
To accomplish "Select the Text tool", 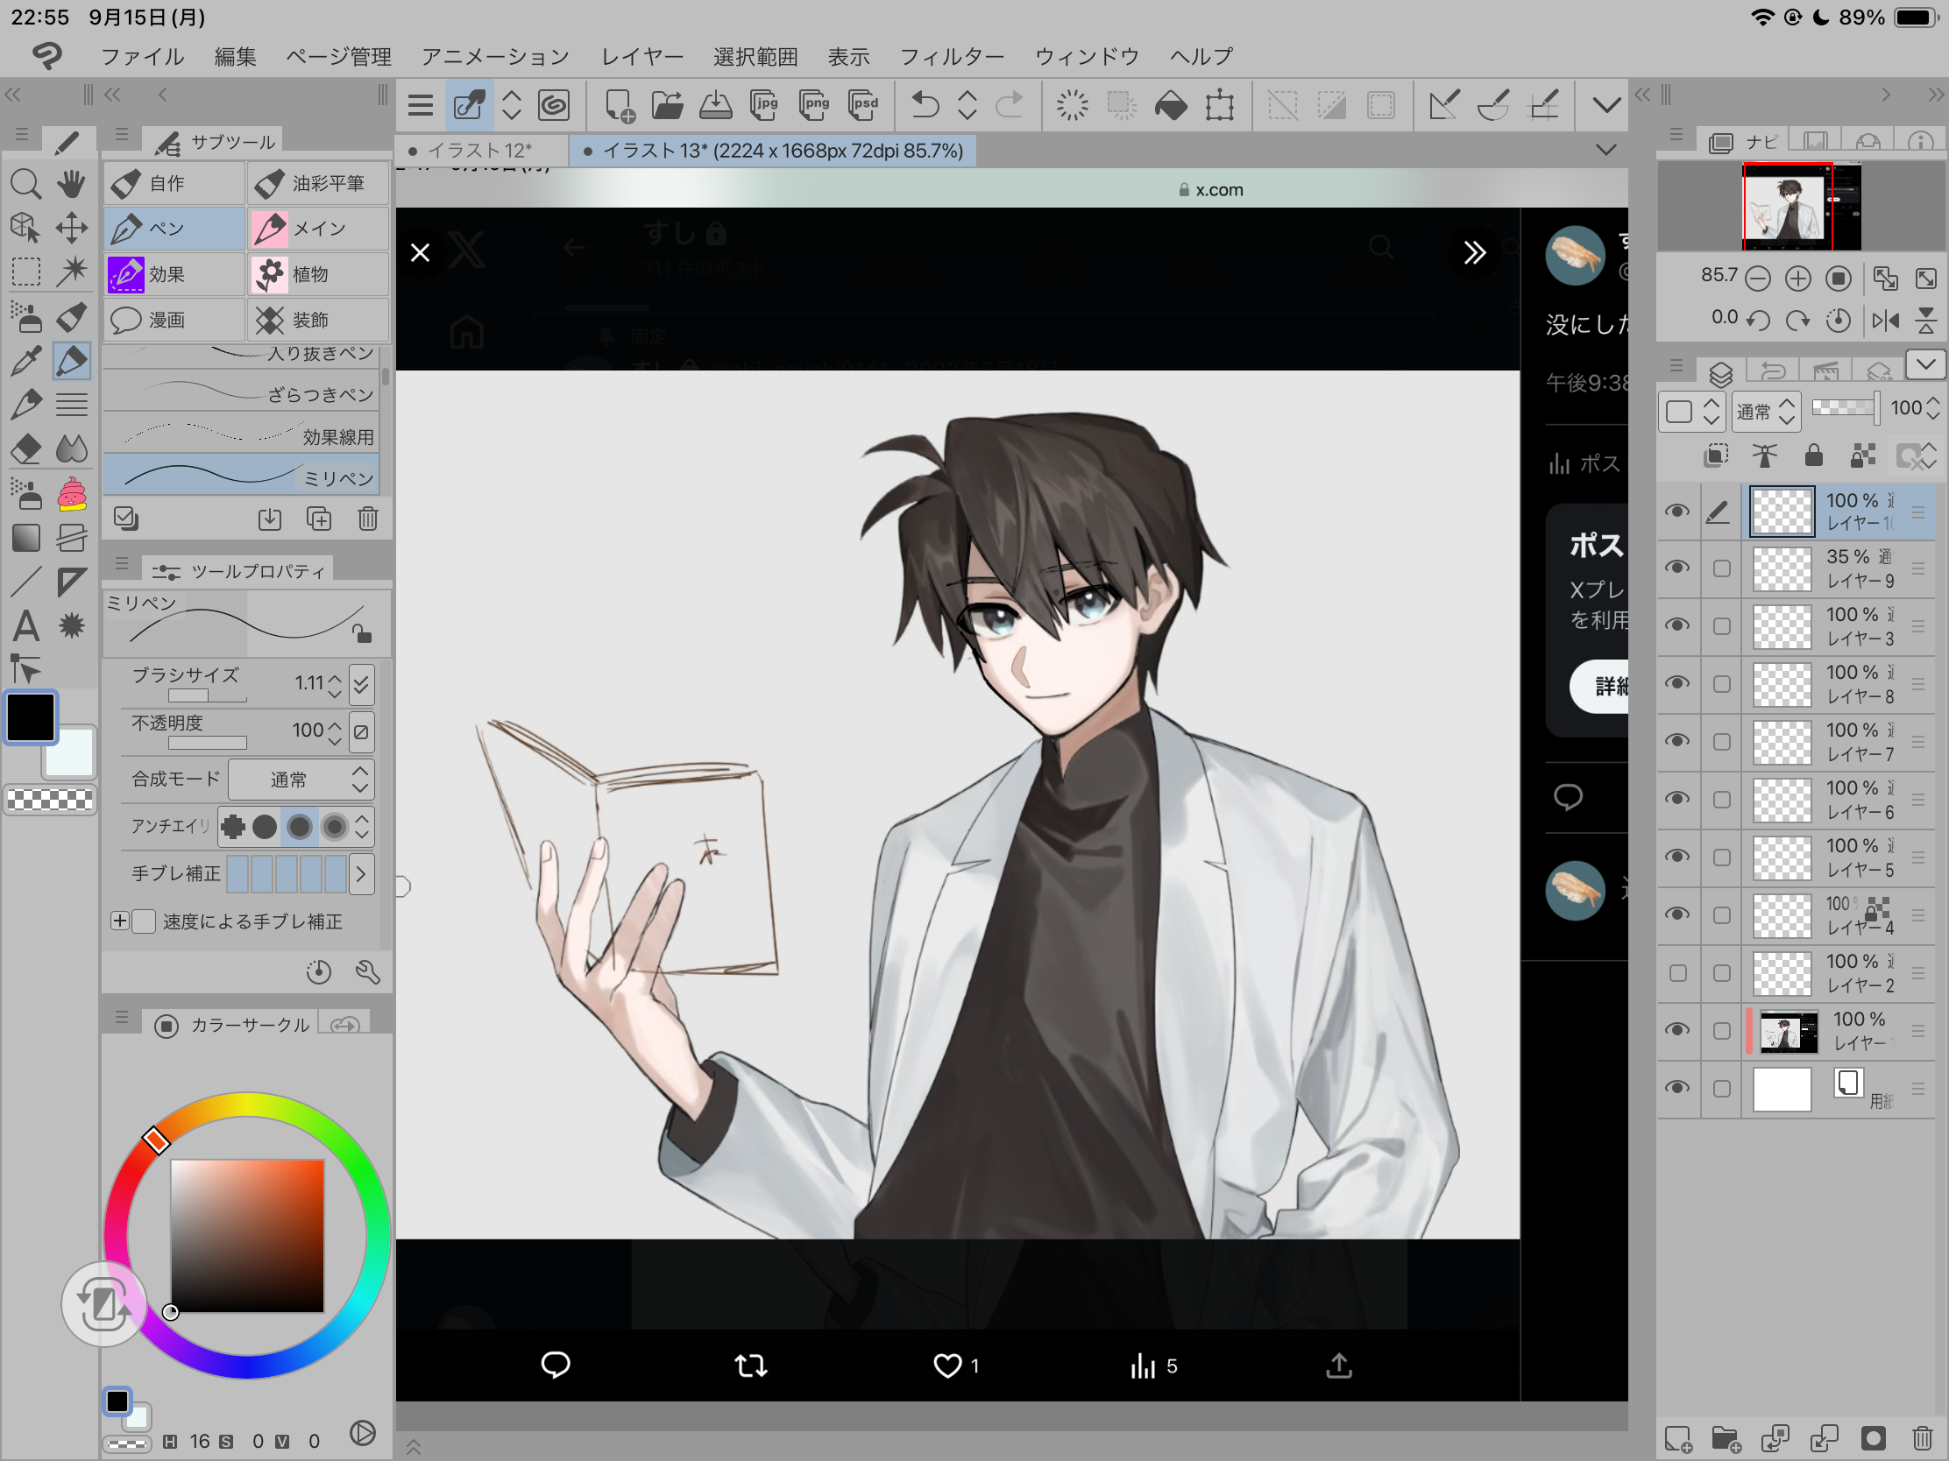I will pyautogui.click(x=25, y=626).
